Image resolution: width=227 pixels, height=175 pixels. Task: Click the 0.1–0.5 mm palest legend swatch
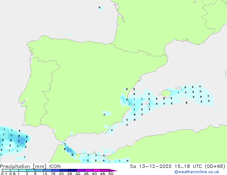[6, 170]
